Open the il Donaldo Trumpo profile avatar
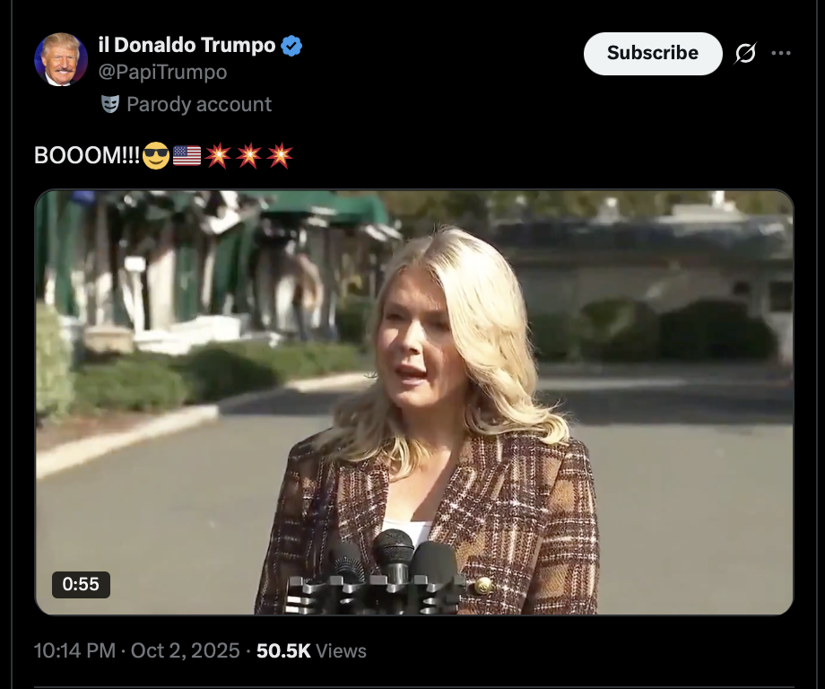This screenshot has height=689, width=825. (61, 59)
